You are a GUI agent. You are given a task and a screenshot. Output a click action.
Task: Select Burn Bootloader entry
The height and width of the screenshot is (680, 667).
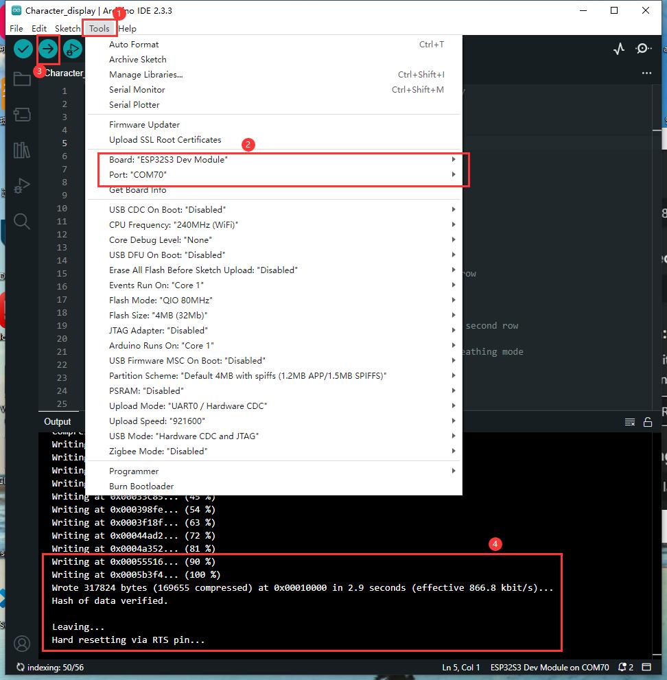coord(274,486)
